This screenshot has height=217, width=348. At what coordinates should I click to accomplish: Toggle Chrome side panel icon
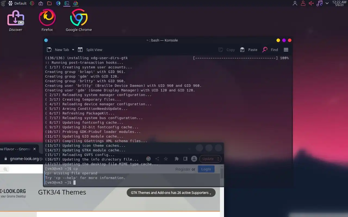coord(185,159)
